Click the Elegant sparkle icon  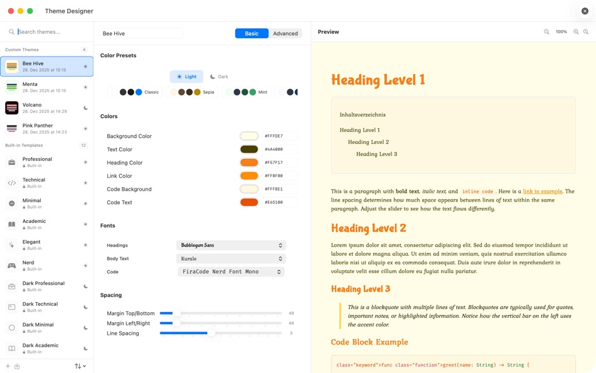pyautogui.click(x=12, y=245)
